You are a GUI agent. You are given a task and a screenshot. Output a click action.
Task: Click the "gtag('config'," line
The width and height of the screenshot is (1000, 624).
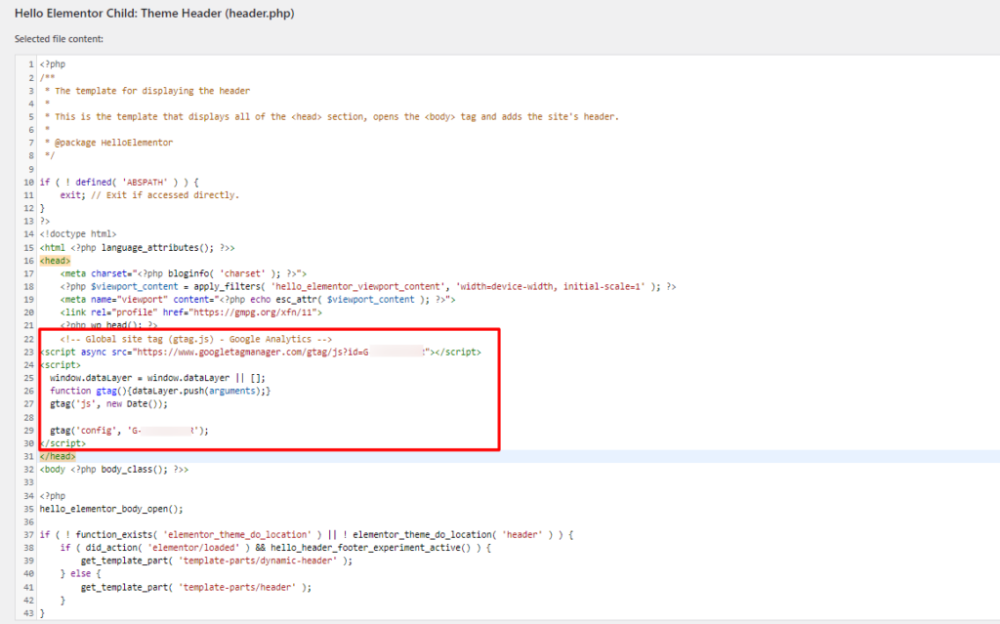tap(129, 431)
